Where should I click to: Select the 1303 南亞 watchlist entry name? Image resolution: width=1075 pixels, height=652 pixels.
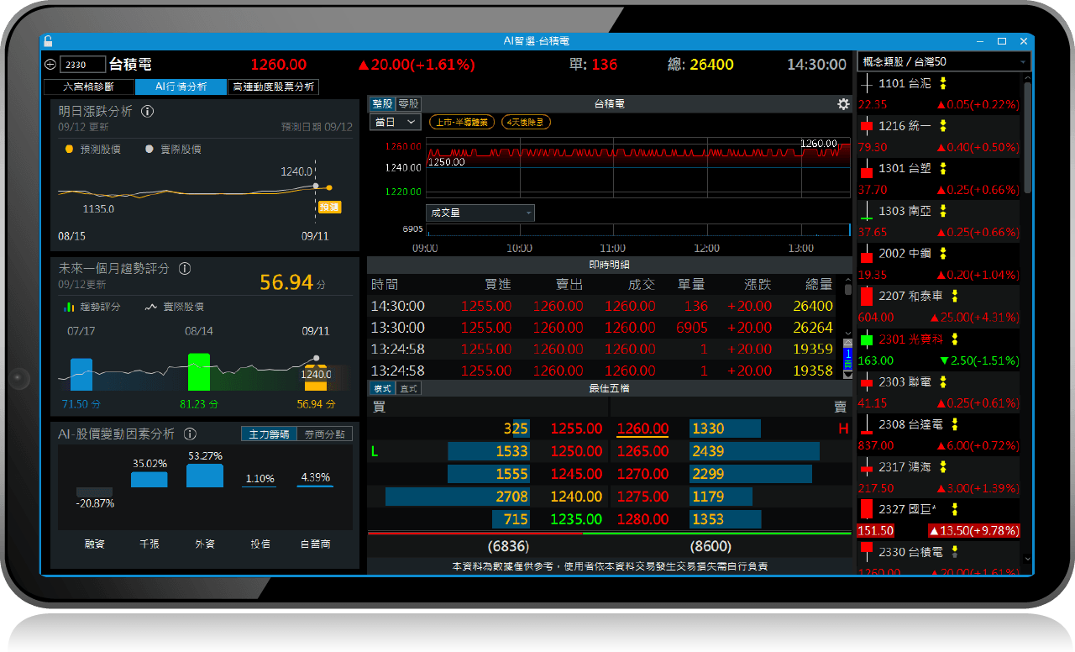[905, 211]
